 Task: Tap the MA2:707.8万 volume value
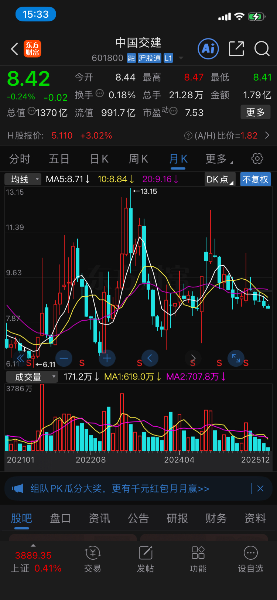click(196, 376)
